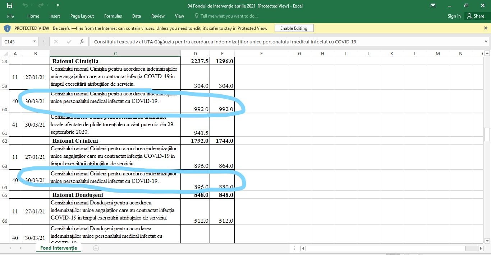Click the Save icon in quick access toolbar

(x=10, y=5)
